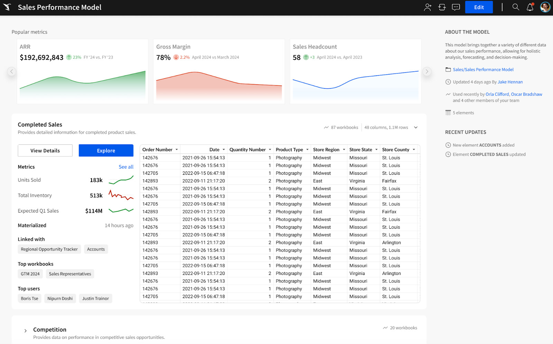Click the folder icon beside Sales/Sales Performance Model
This screenshot has height=344, width=553.
(448, 69)
